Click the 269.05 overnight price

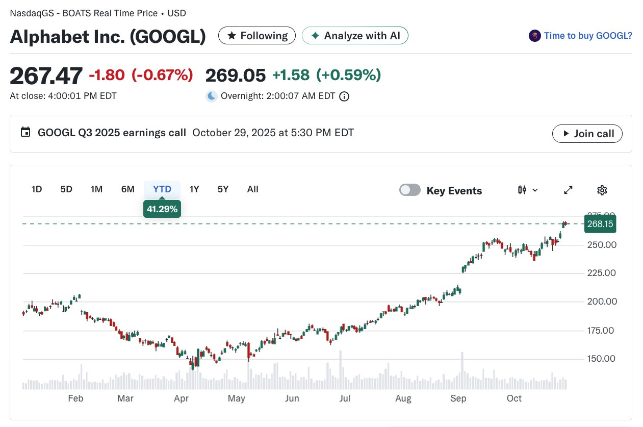point(236,76)
